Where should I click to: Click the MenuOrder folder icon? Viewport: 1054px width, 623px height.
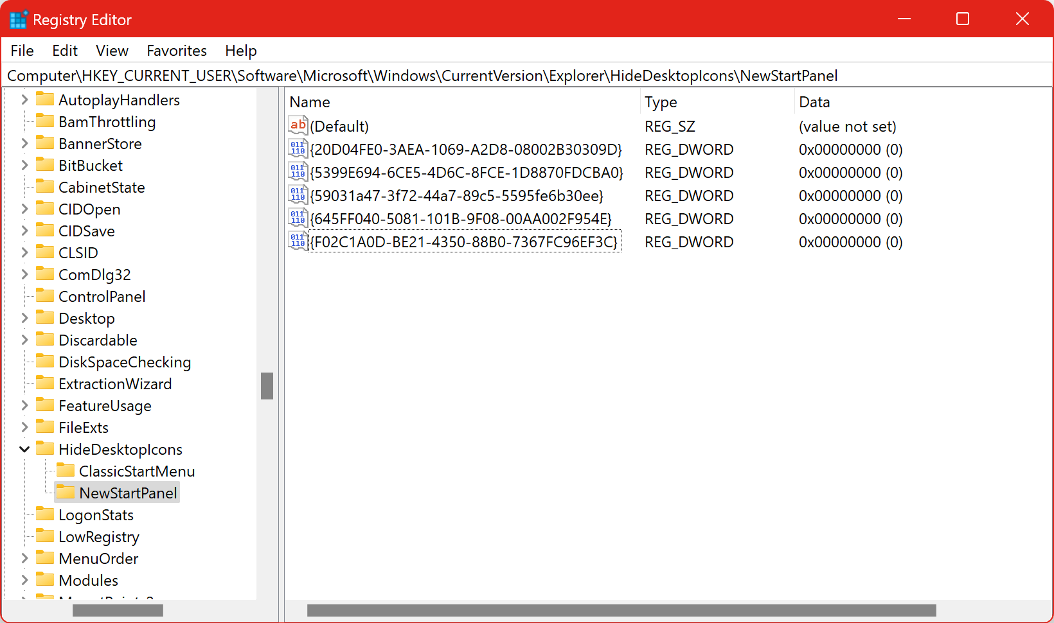coord(45,557)
